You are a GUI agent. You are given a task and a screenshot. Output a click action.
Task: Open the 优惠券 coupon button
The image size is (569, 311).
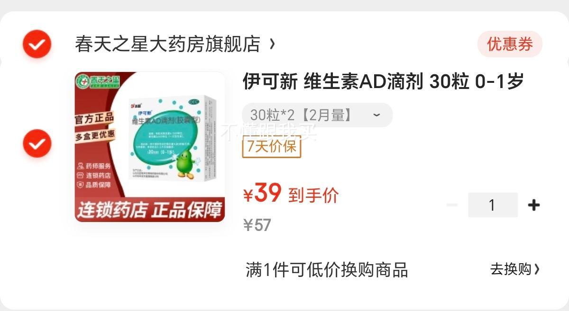click(510, 44)
